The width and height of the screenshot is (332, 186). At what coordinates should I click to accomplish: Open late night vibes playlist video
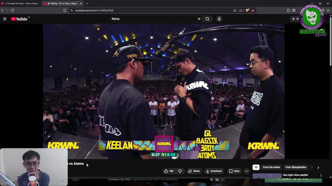(295, 175)
